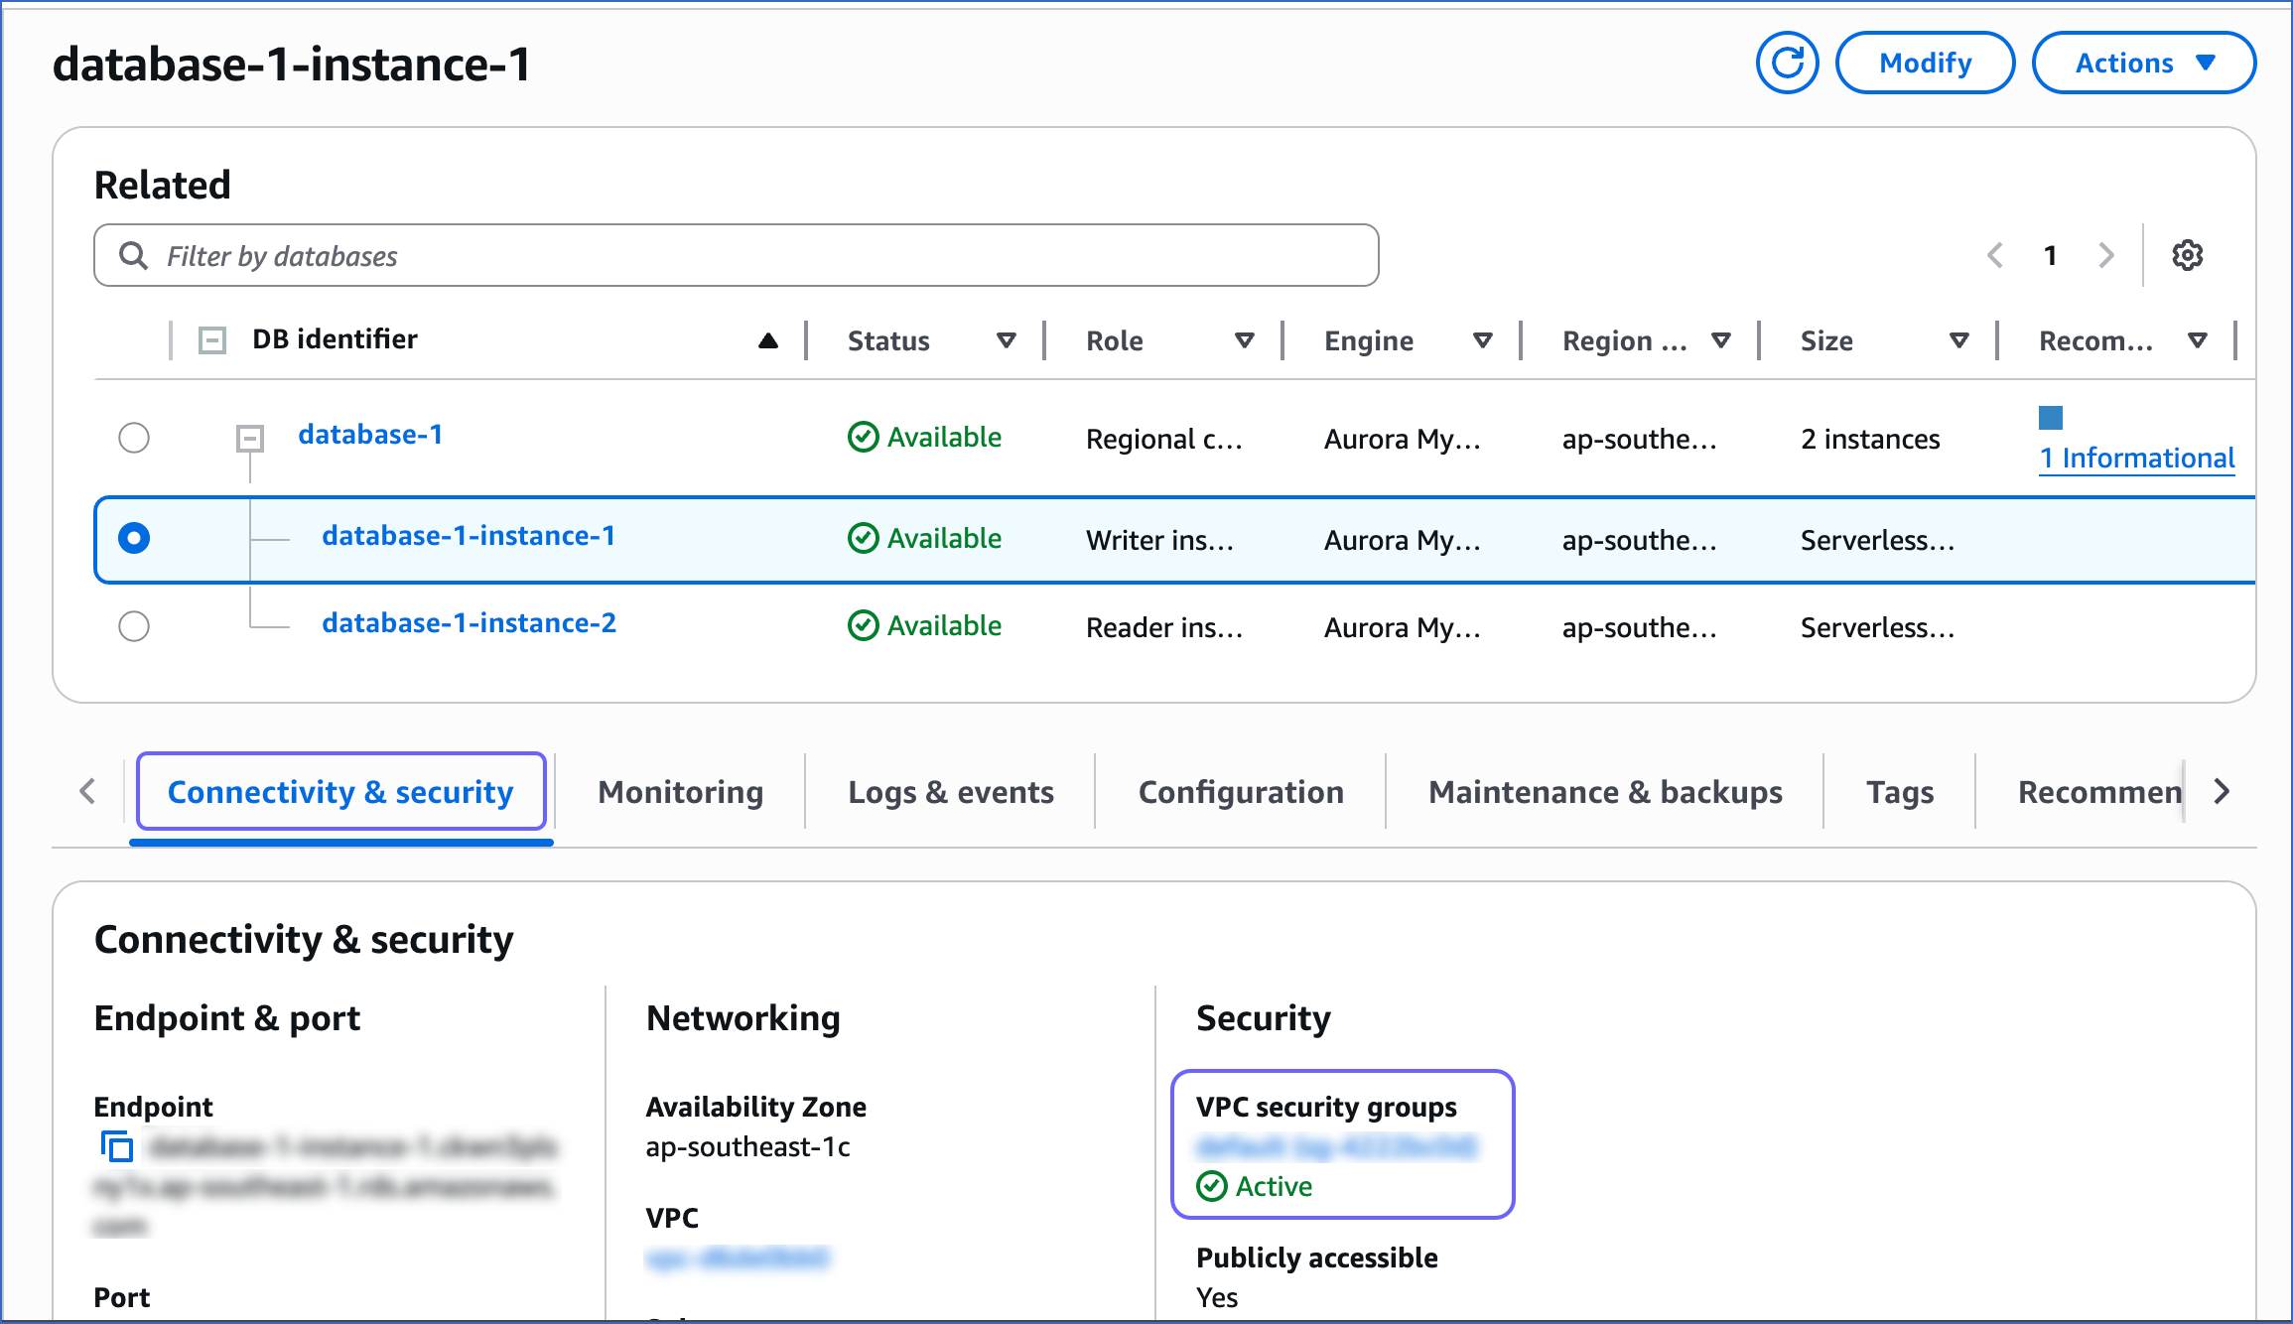The width and height of the screenshot is (2293, 1324).
Task: Open the Tags tab
Action: click(x=1900, y=791)
